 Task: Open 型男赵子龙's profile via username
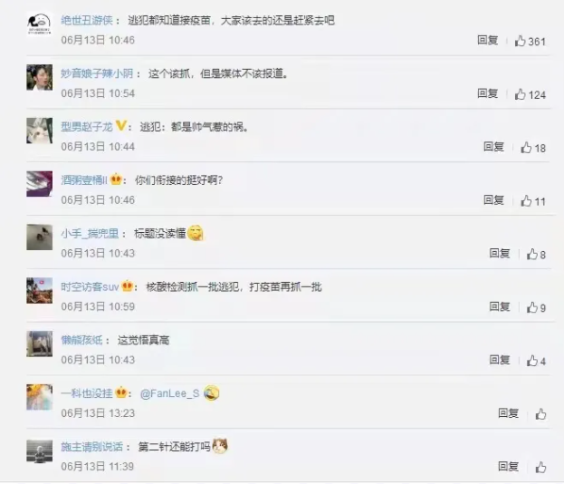[x=87, y=127]
